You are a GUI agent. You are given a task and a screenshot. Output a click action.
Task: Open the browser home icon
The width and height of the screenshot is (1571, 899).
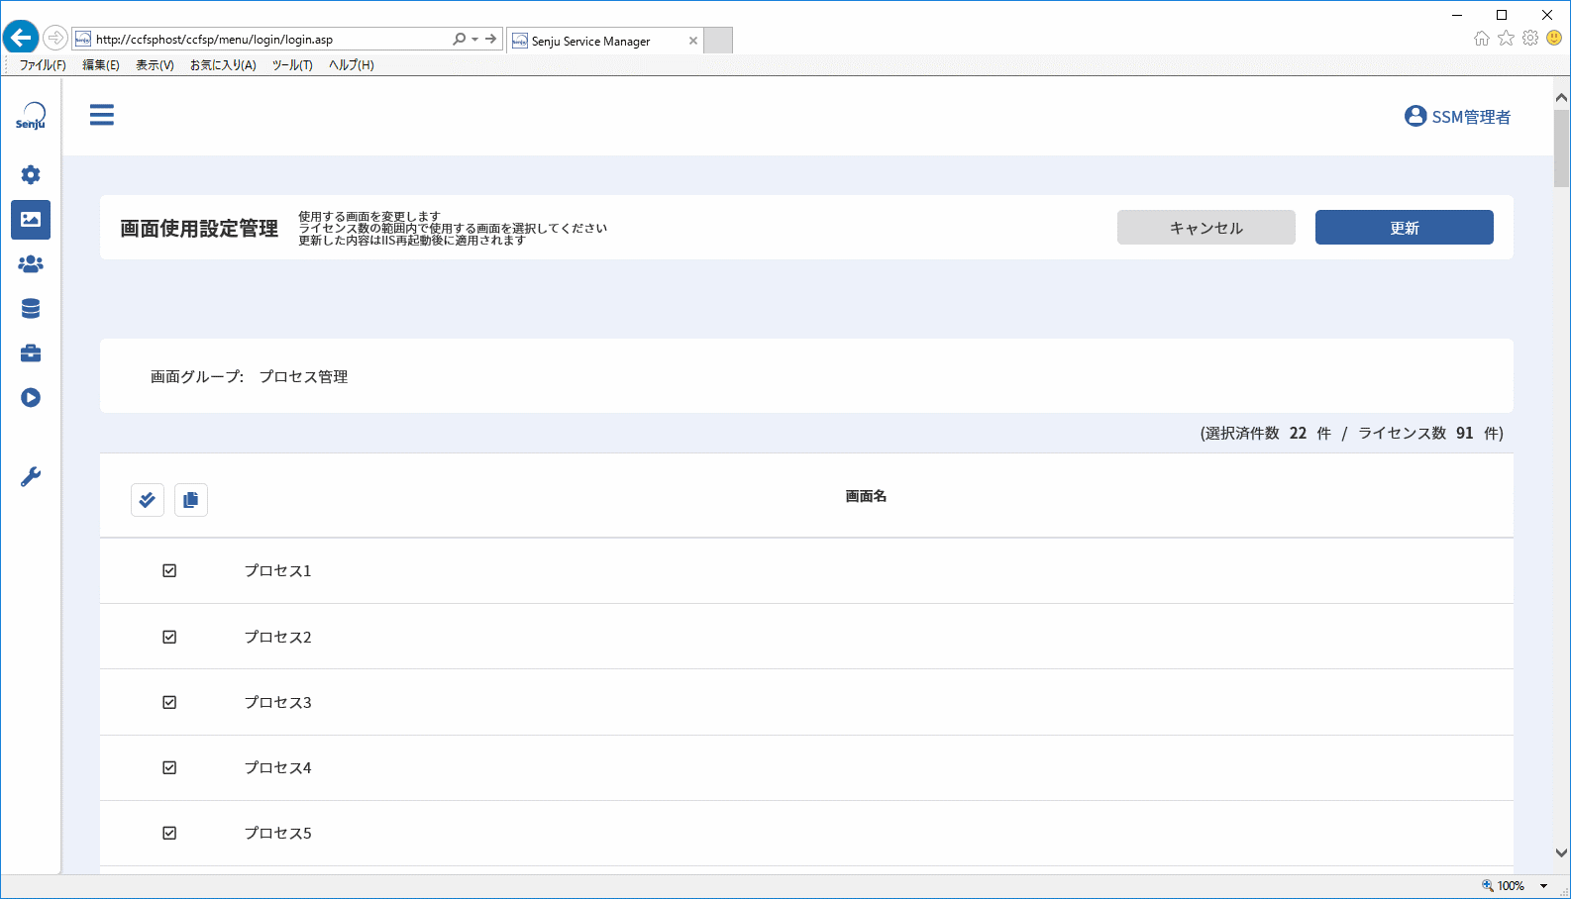[1482, 39]
